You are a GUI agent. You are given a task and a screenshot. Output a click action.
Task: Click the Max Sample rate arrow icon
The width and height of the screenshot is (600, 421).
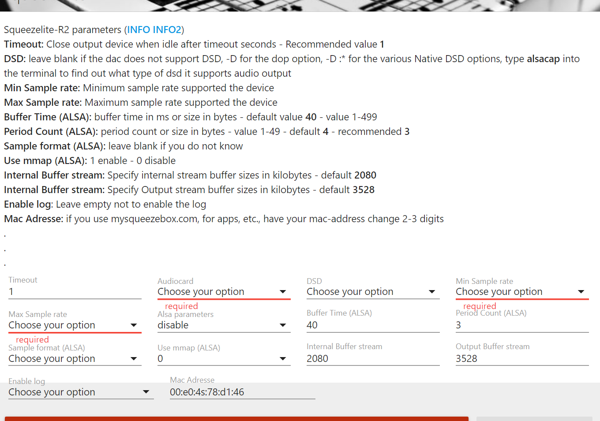(134, 325)
